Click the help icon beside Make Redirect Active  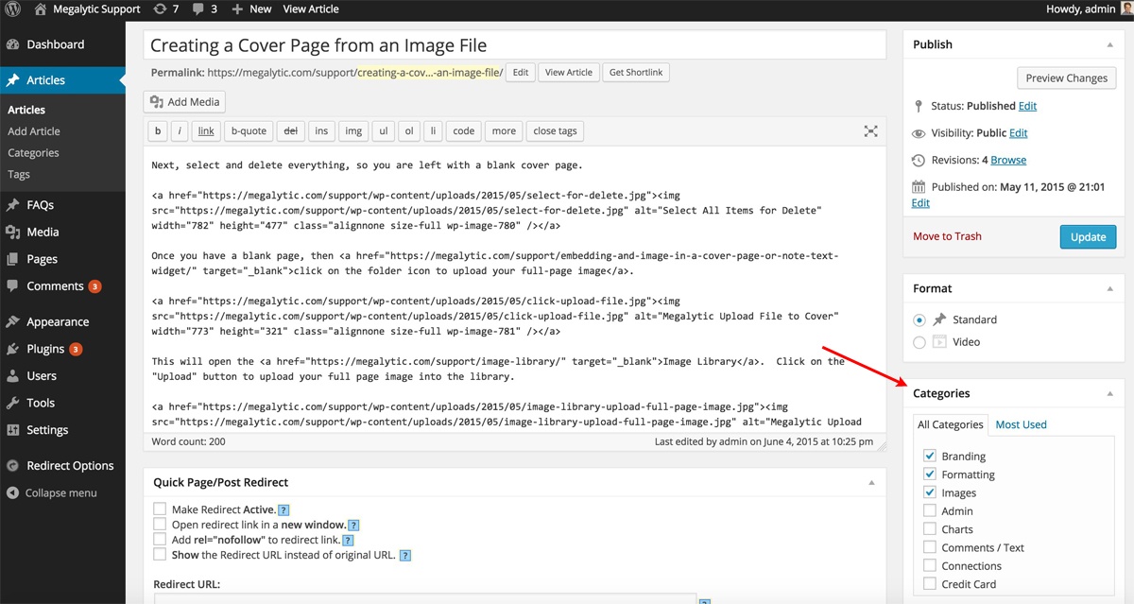click(283, 510)
